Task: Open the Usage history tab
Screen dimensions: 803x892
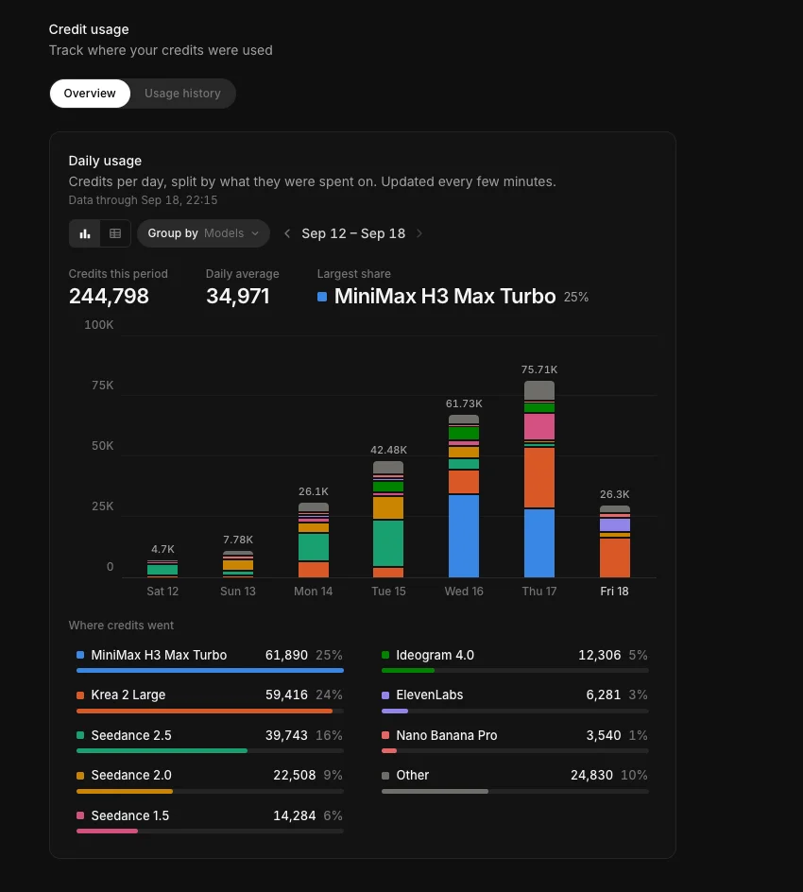Action: tap(182, 94)
